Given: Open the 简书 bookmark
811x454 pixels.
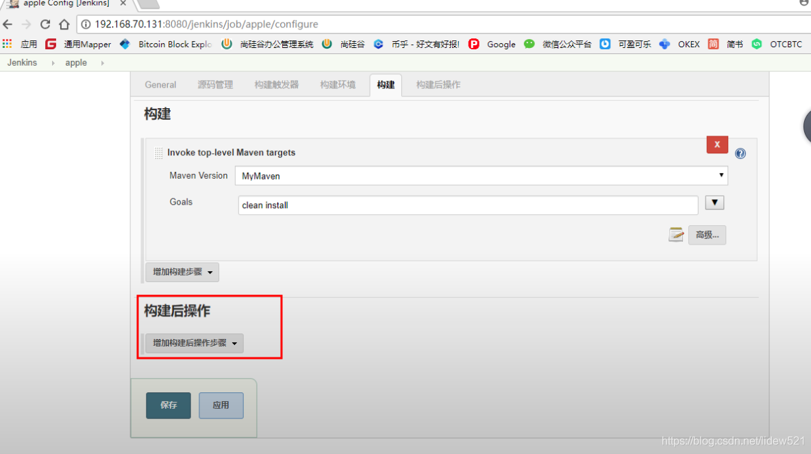Looking at the screenshot, I should 725,44.
